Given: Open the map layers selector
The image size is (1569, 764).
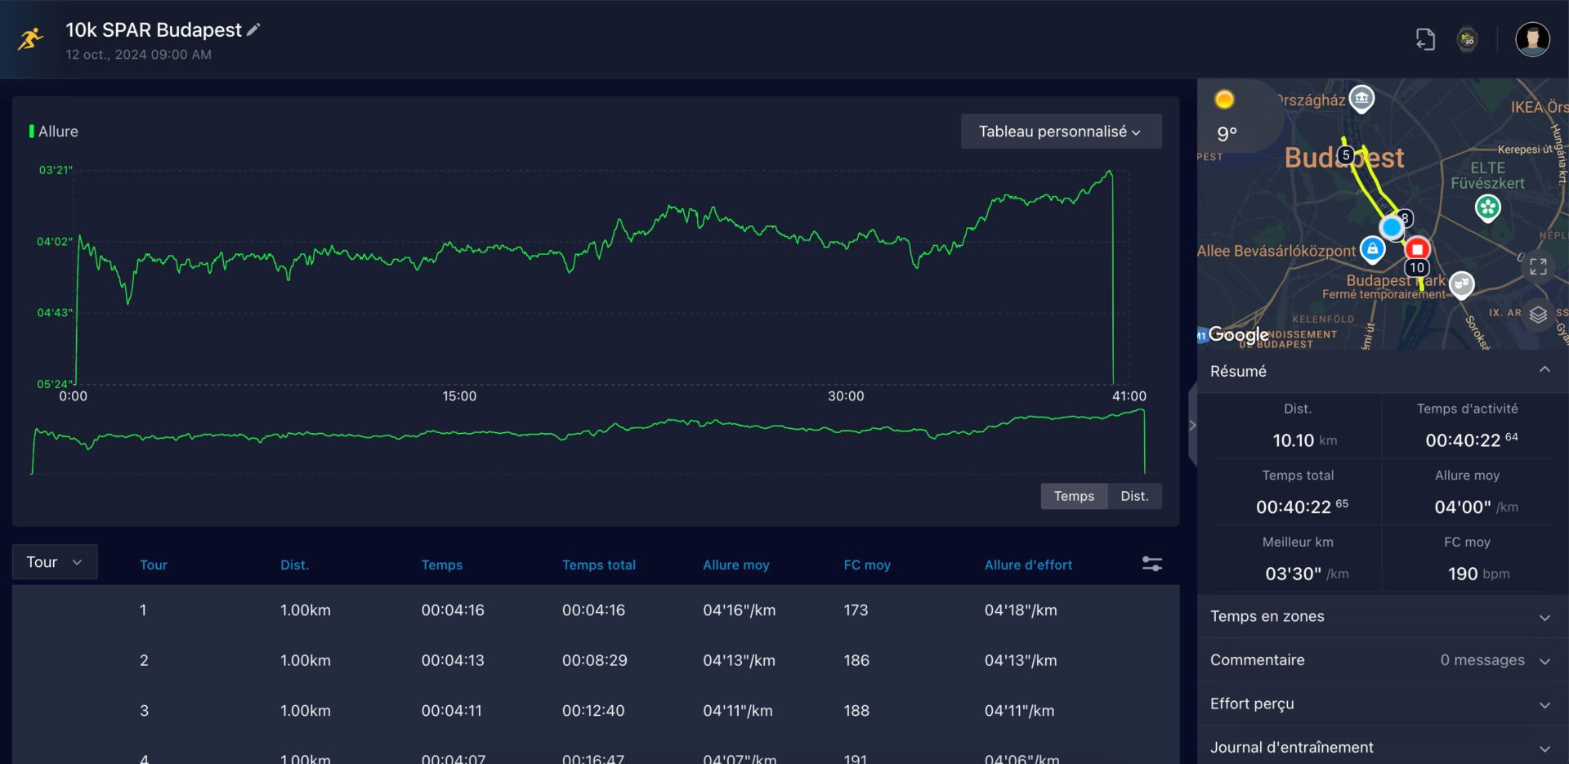Looking at the screenshot, I should click(1538, 315).
